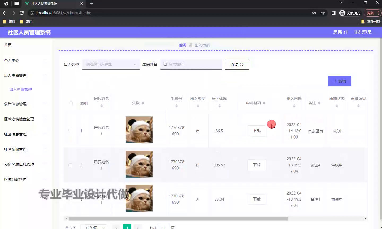The width and height of the screenshot is (382, 229).
Task: Sort table by 申请状态 column arrows
Action: point(337,106)
